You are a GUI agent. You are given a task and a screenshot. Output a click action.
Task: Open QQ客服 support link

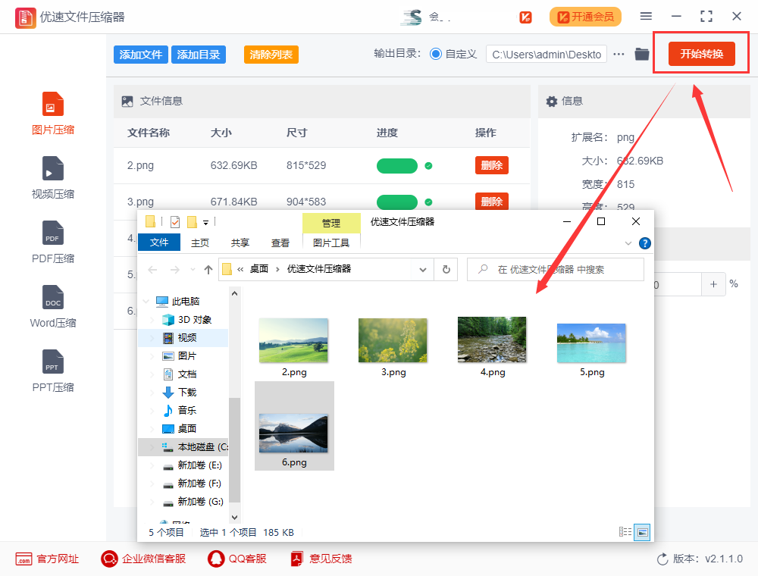(236, 559)
